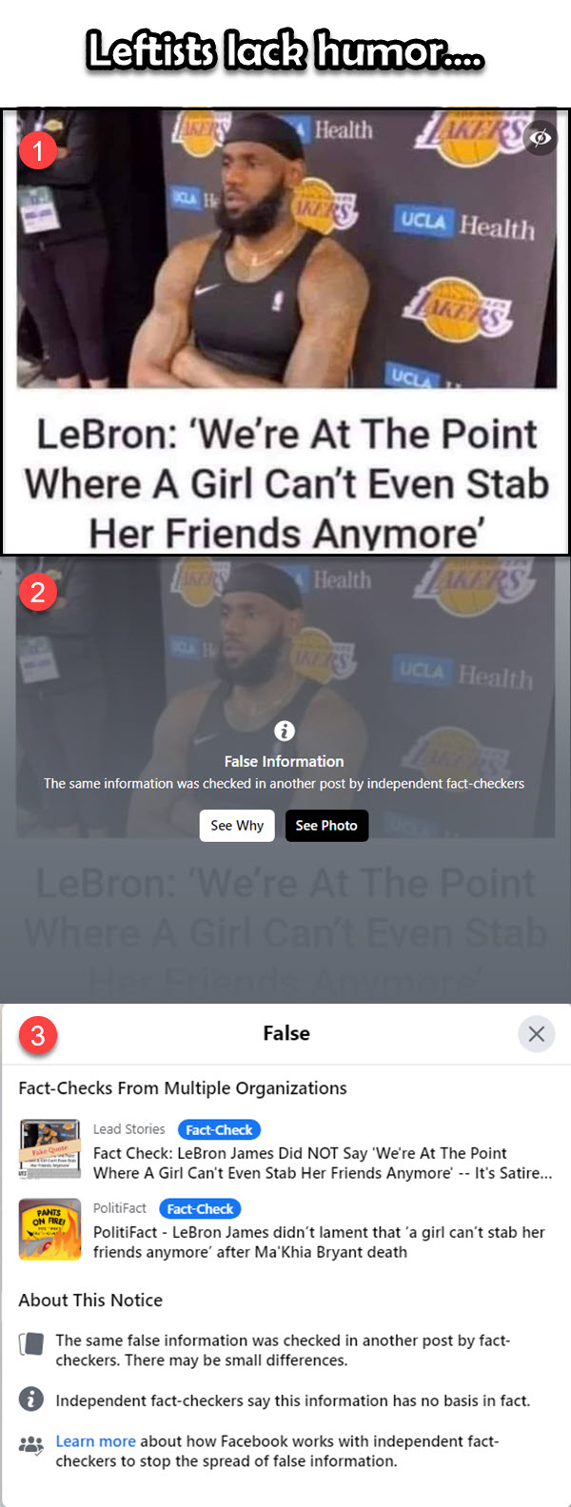
Task: Open Lead Stories fact check headline
Action: coord(323,1163)
